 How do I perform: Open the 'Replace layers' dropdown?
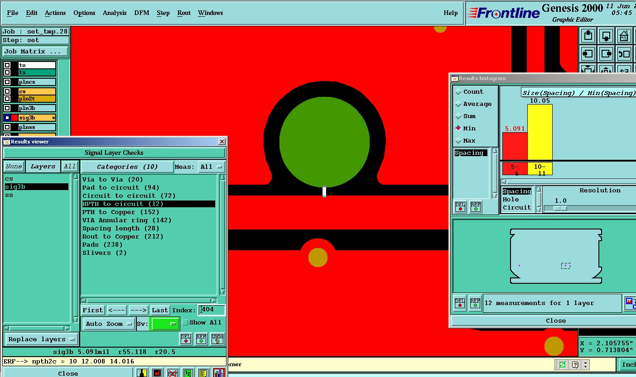coord(42,339)
